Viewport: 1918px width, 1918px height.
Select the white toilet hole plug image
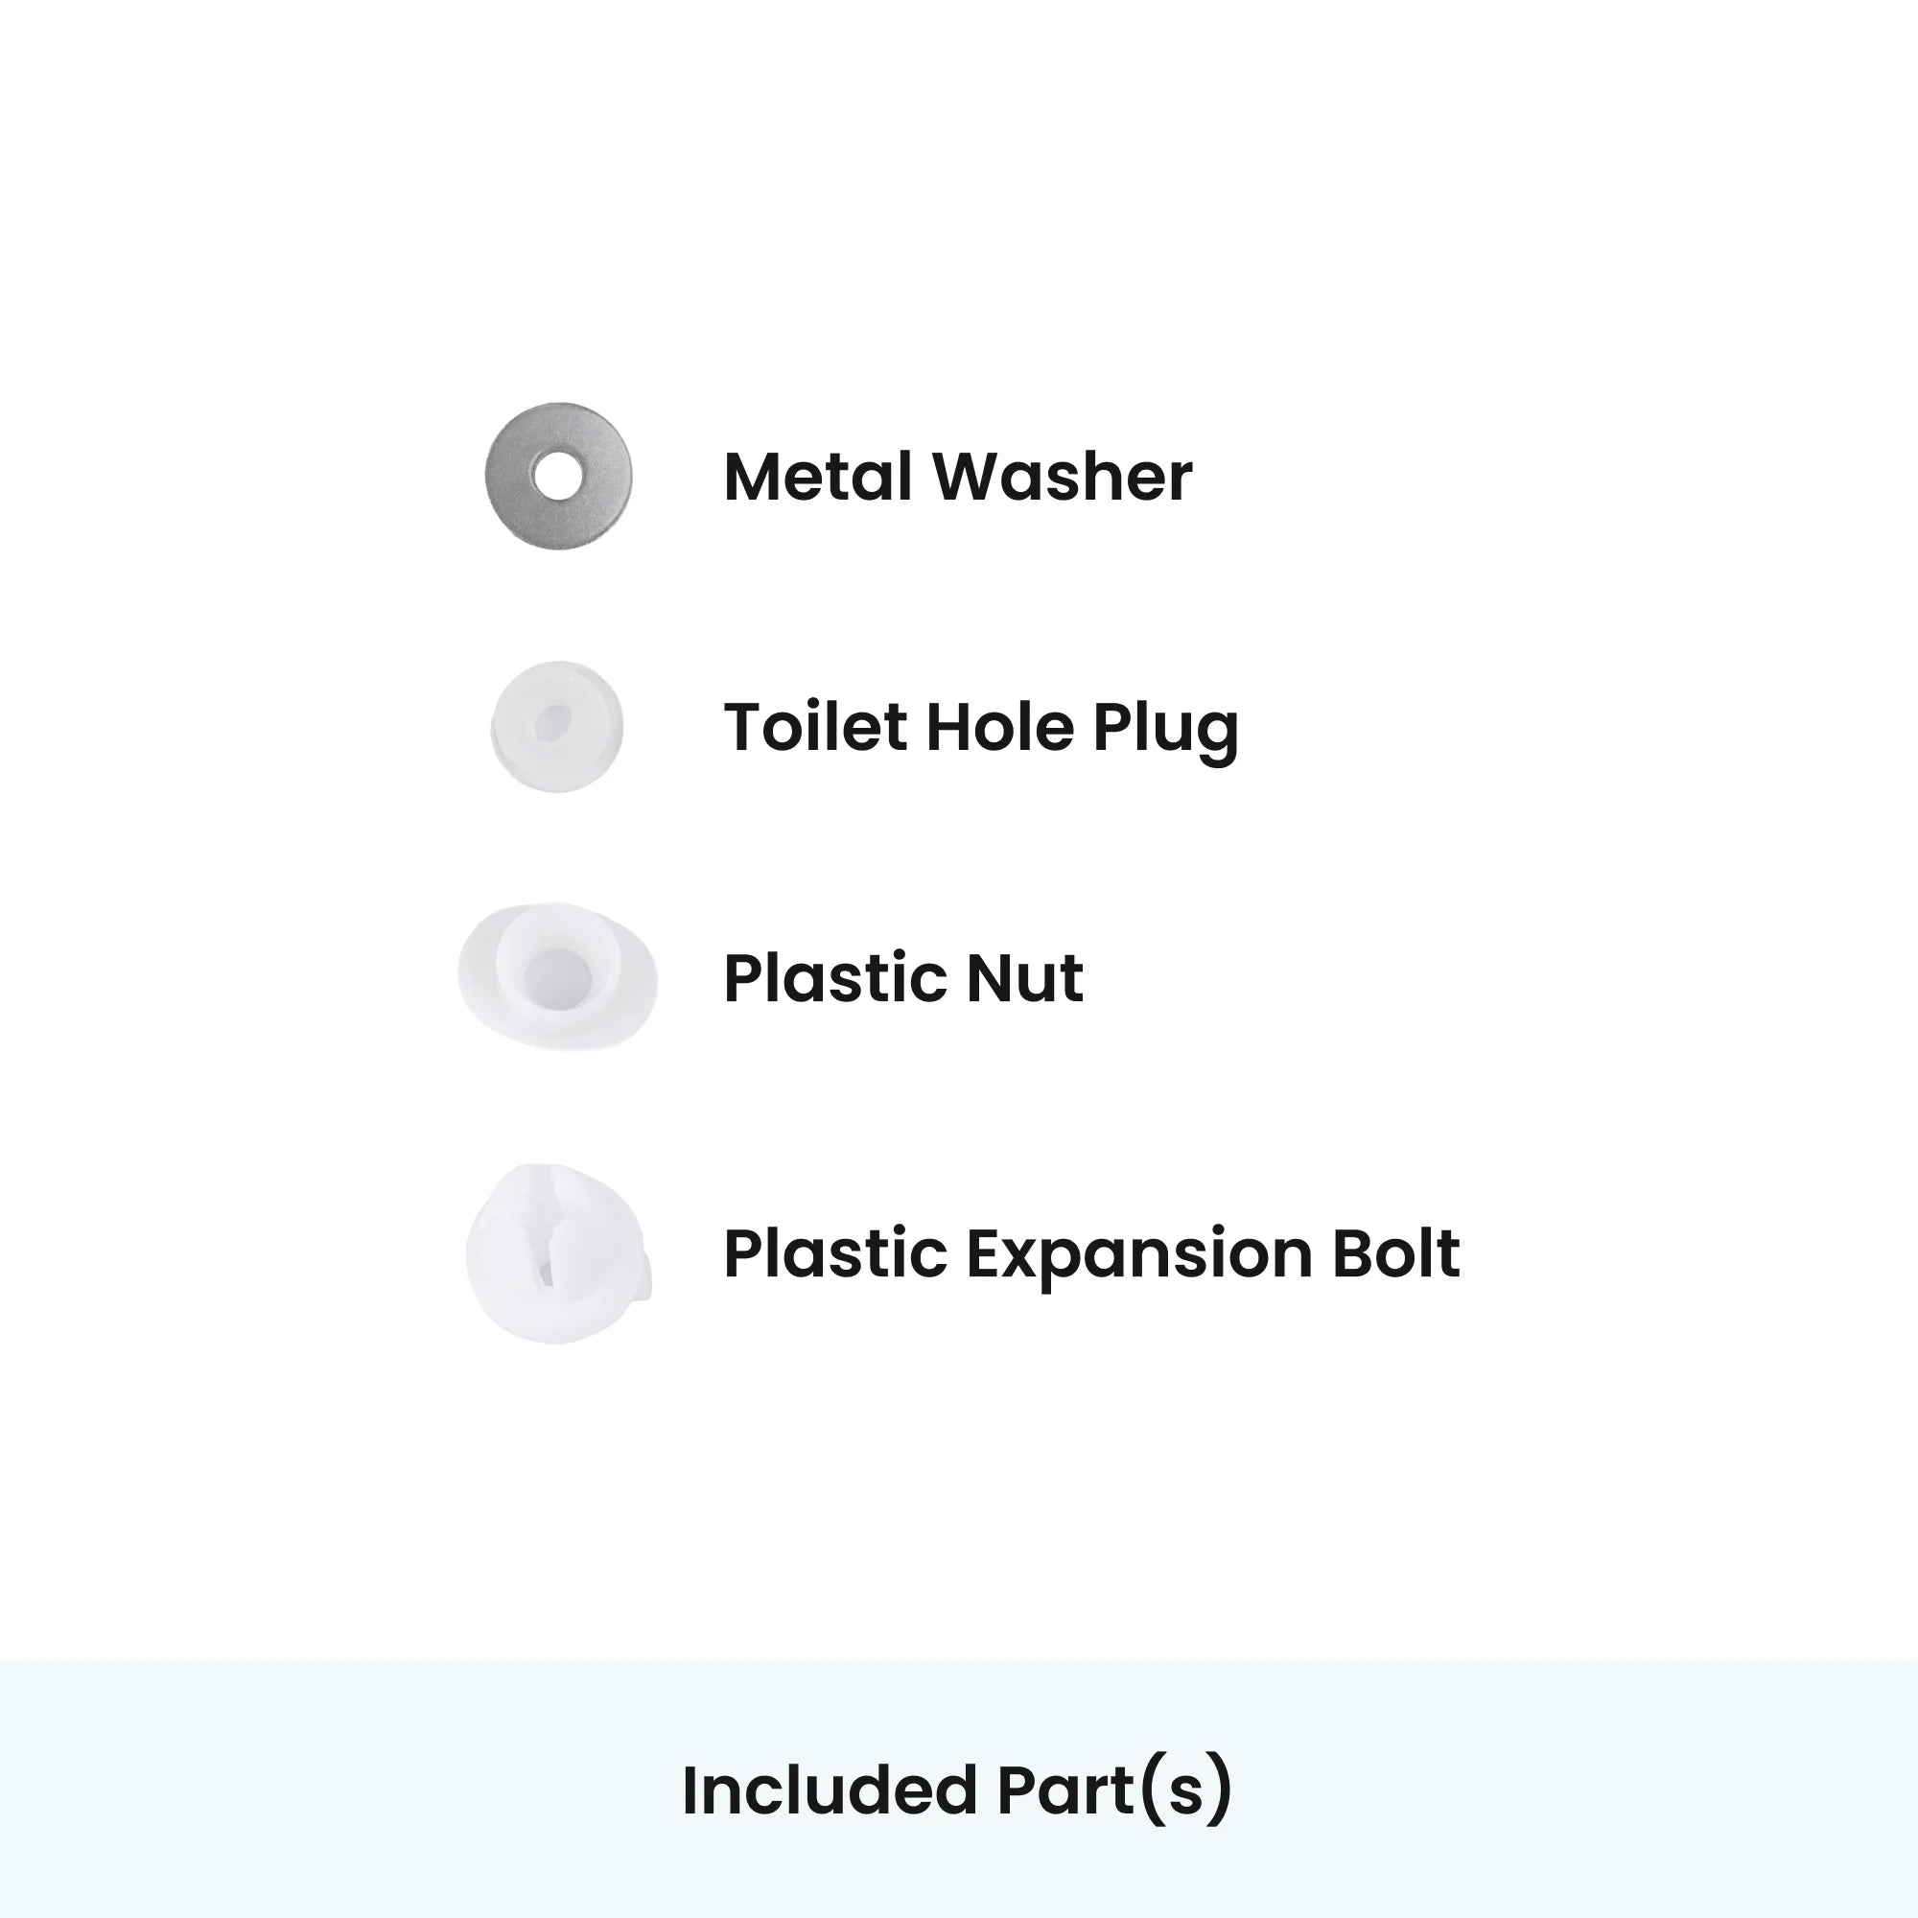[x=557, y=726]
